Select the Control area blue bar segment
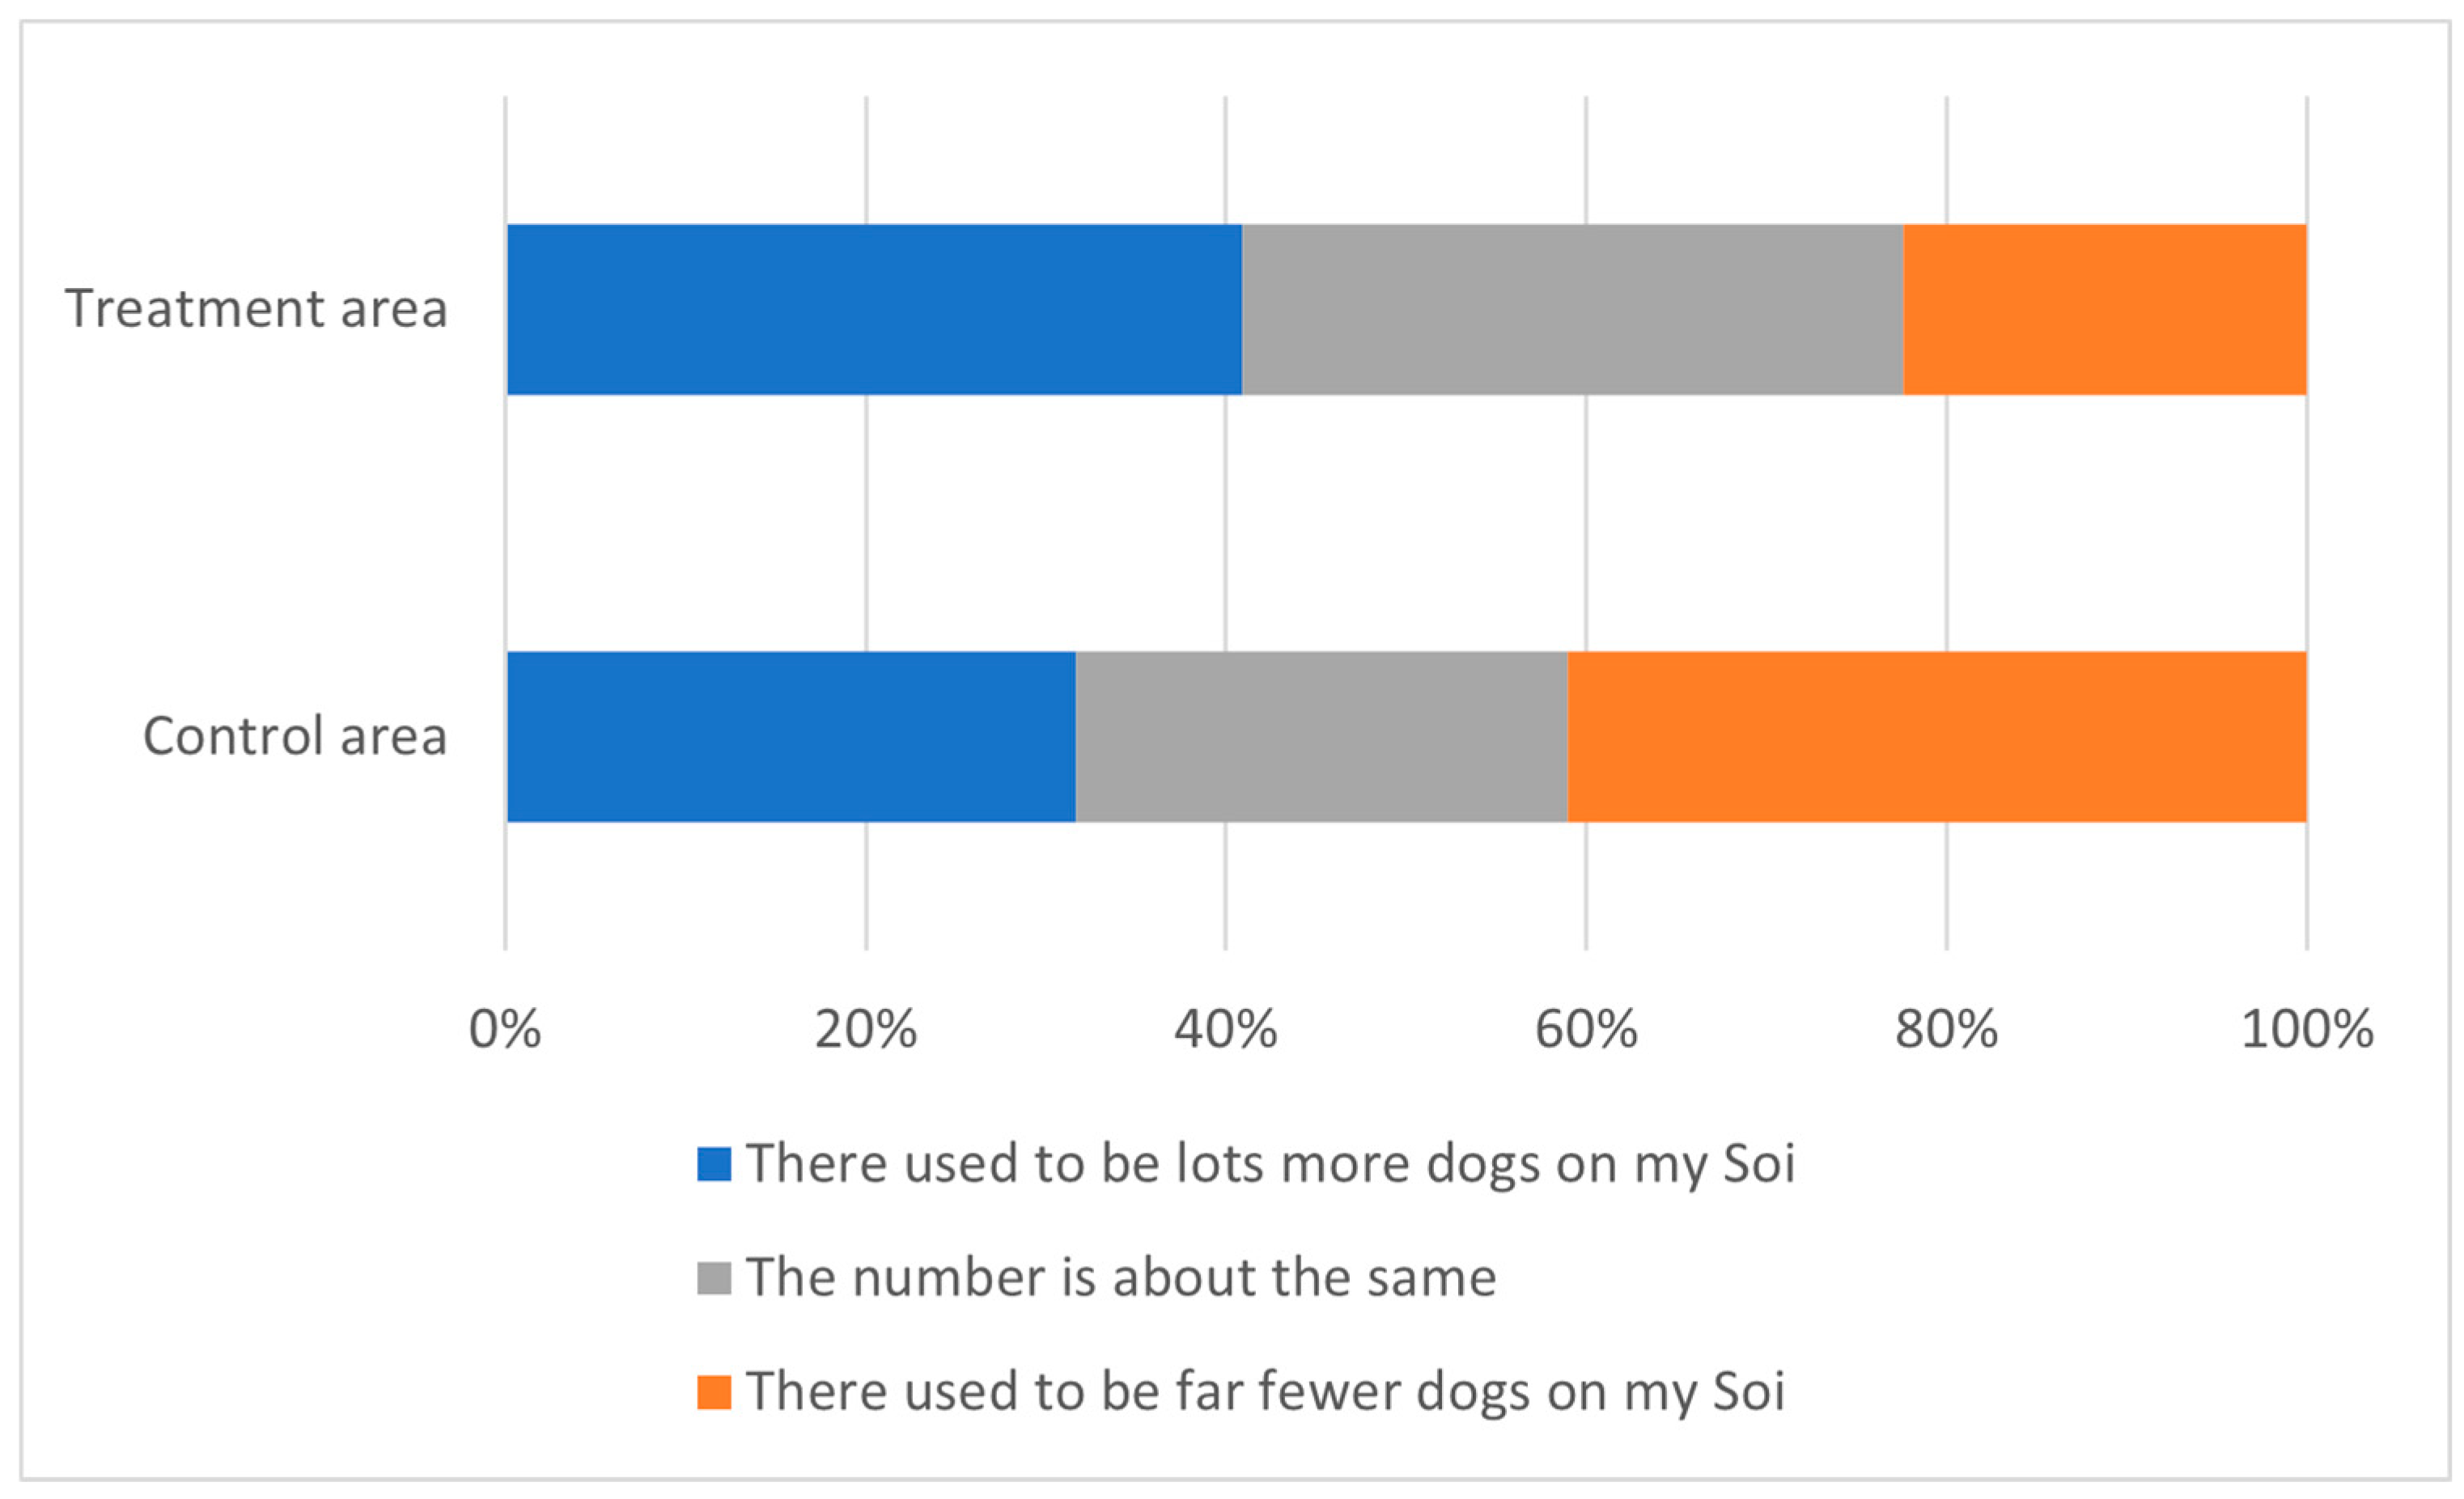This screenshot has width=2464, height=1499. tap(791, 737)
